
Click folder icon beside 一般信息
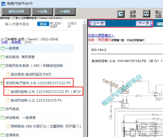point(3,48)
